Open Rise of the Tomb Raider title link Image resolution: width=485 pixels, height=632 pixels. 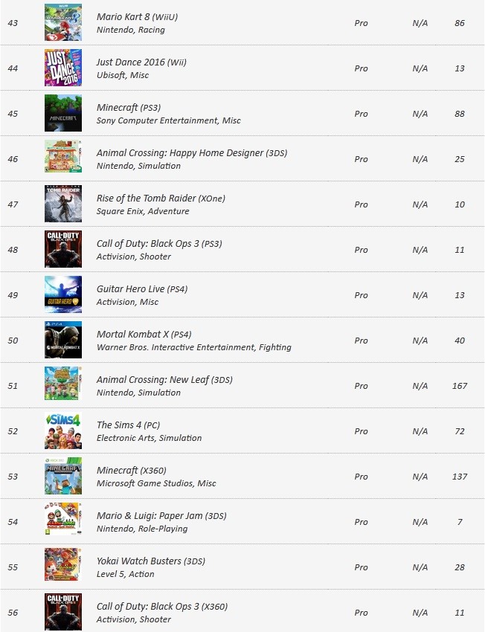click(x=161, y=199)
